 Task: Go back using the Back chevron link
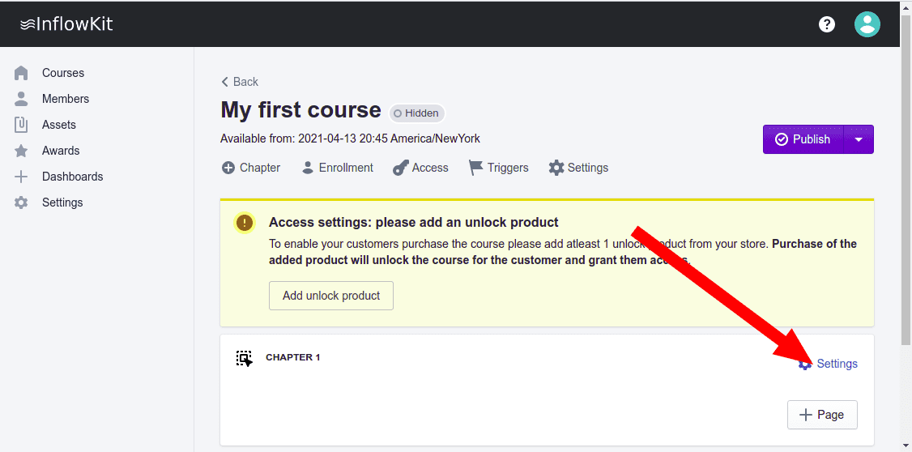coord(240,82)
